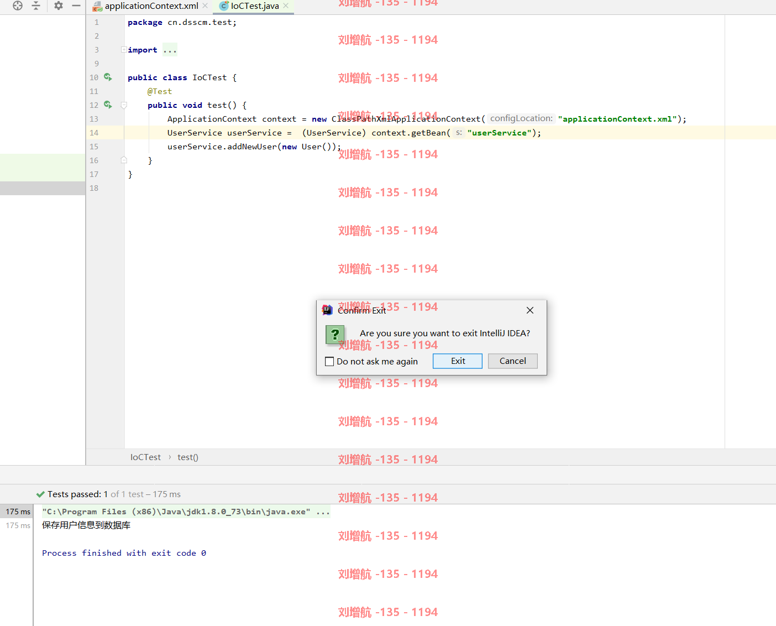The width and height of the screenshot is (776, 626).
Task: Click the tests passed green checkmark icon
Action: point(40,494)
